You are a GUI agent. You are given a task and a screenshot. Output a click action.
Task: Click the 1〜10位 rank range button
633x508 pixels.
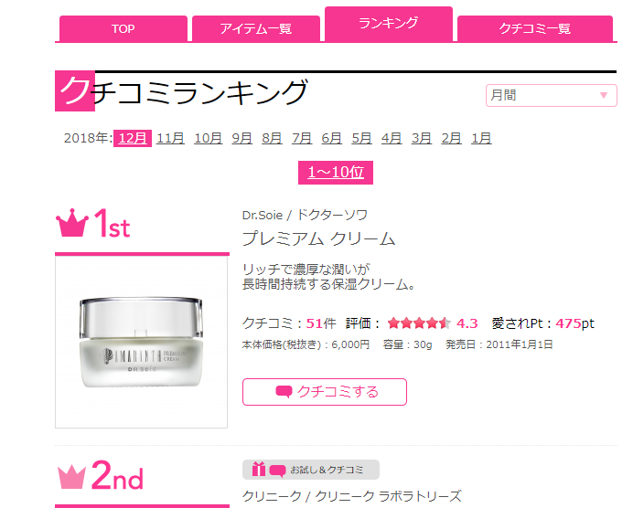click(x=336, y=173)
